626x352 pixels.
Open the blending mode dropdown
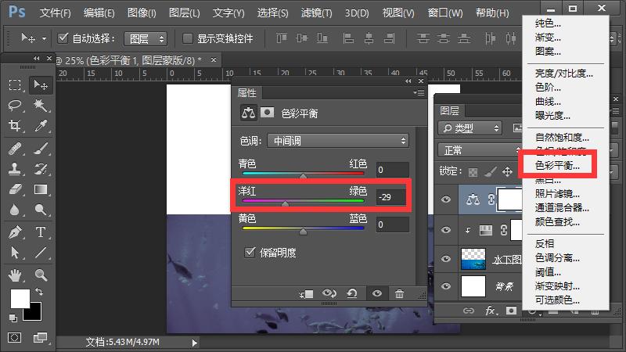pos(480,150)
